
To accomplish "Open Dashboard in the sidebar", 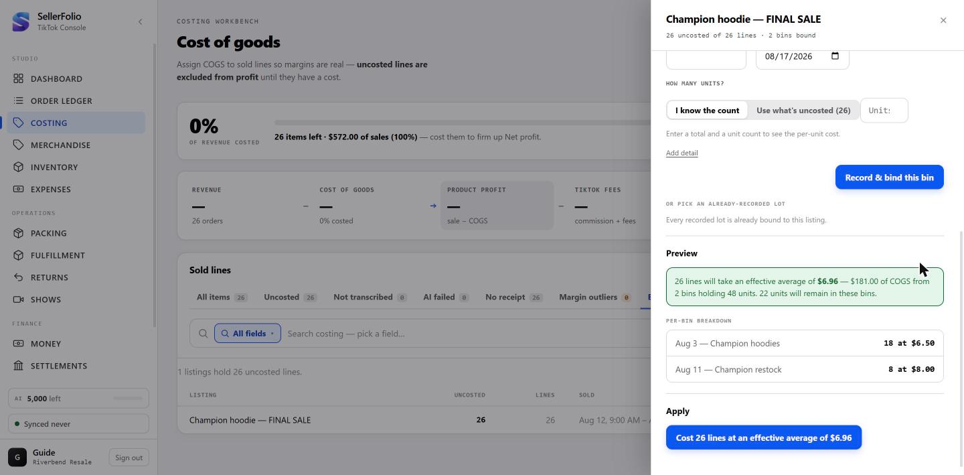I will click(76, 78).
